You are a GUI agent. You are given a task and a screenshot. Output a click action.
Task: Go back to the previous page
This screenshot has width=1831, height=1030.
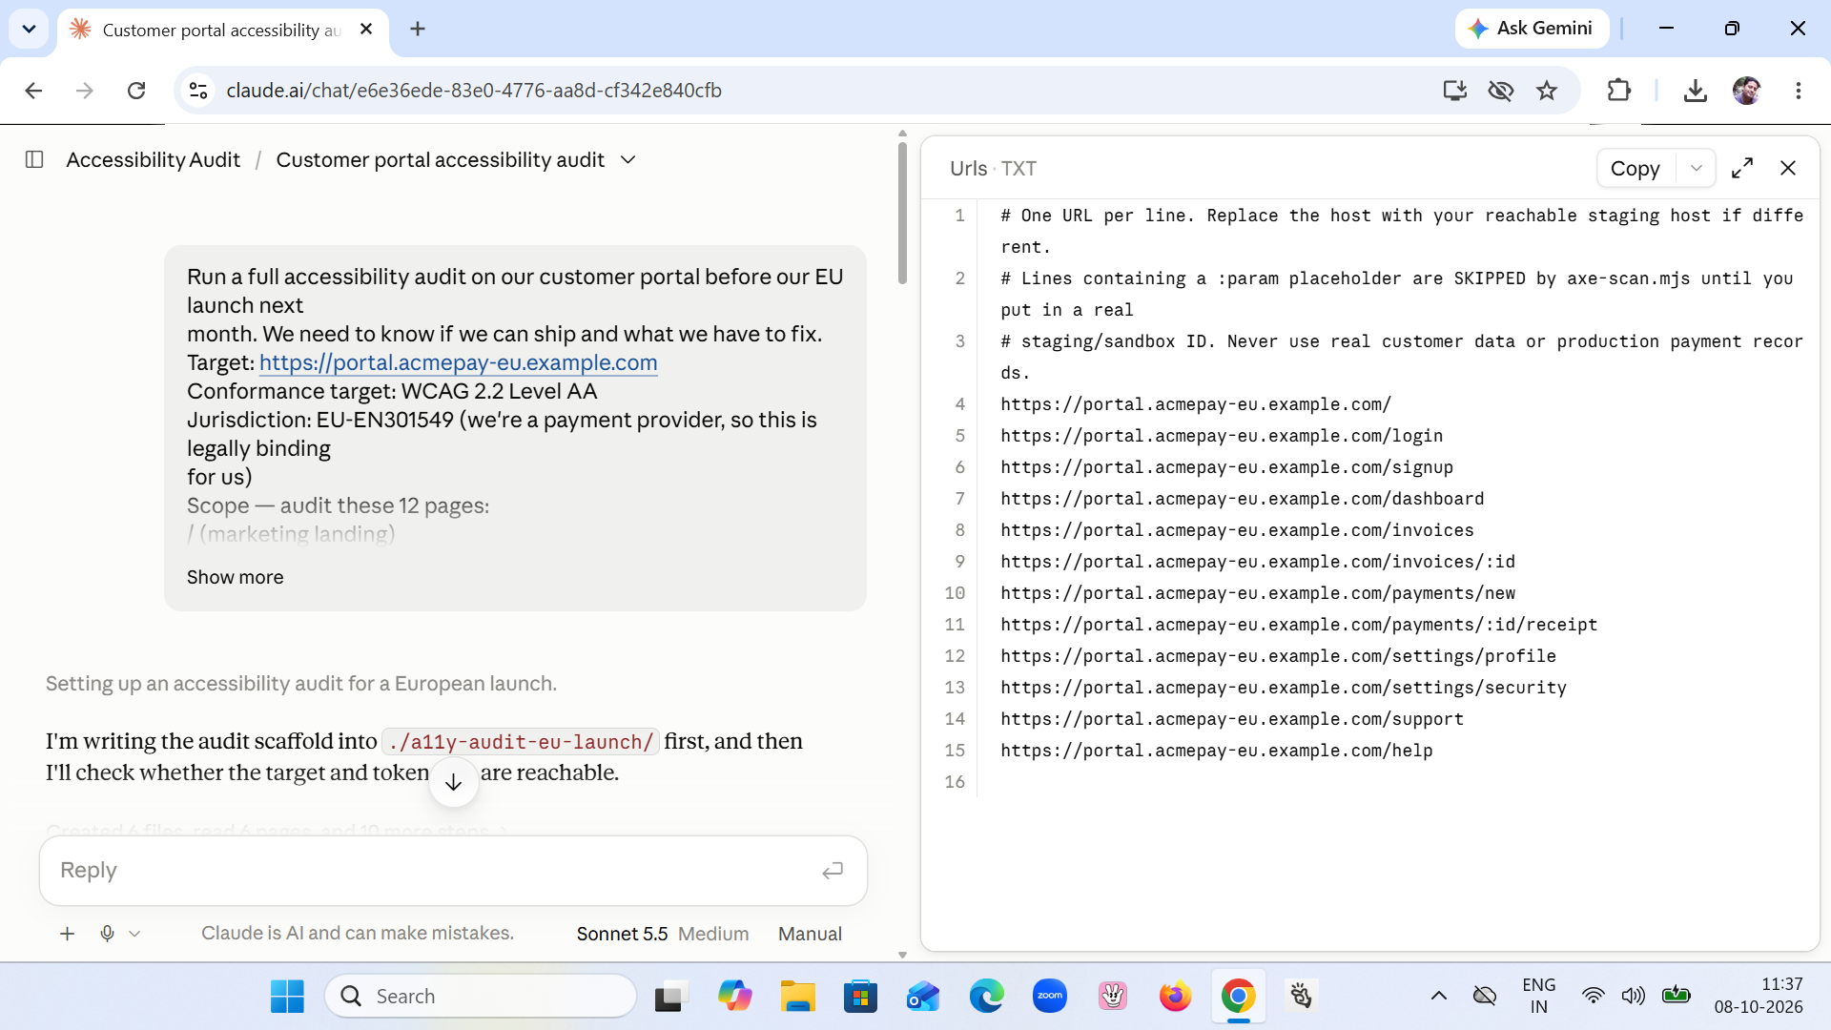(33, 90)
